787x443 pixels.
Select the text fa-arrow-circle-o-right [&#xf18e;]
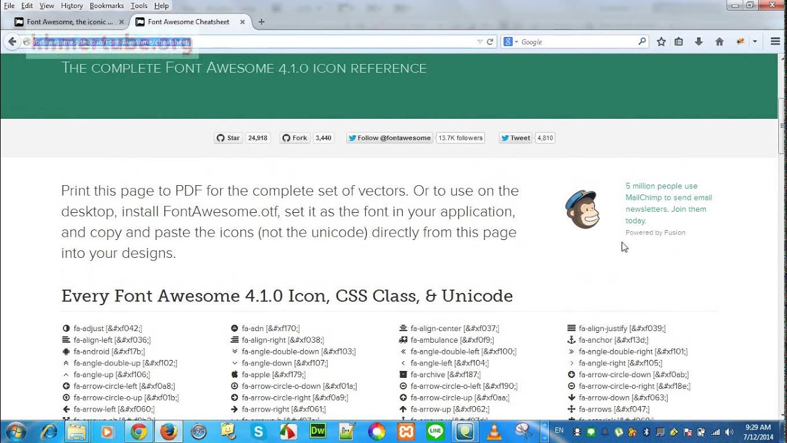635,386
